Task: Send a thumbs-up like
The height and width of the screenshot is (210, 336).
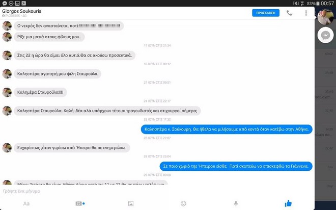Action: tap(288, 203)
